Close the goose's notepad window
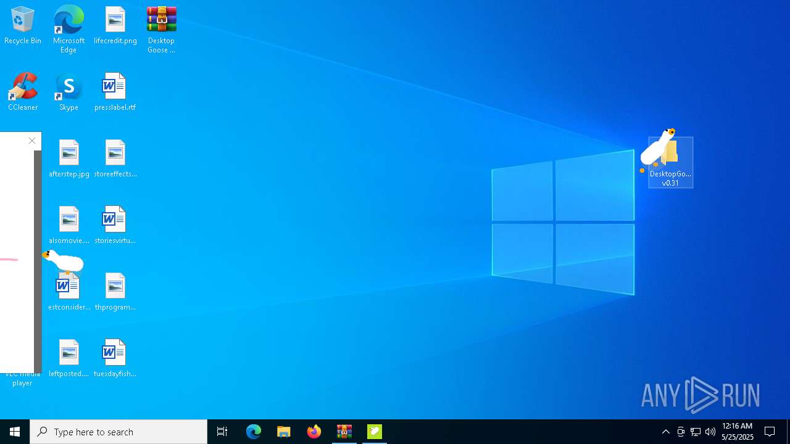Image resolution: width=790 pixels, height=444 pixels. point(32,141)
